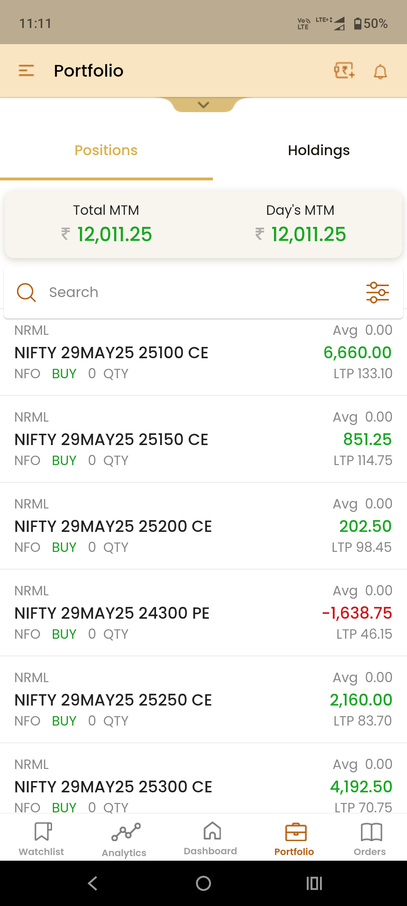Tap the search magnifier icon
Image resolution: width=407 pixels, height=906 pixels.
[26, 293]
